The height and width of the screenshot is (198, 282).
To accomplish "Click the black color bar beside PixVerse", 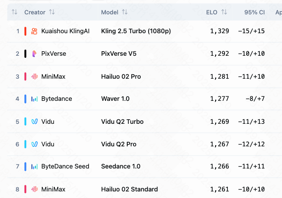I will [25, 54].
